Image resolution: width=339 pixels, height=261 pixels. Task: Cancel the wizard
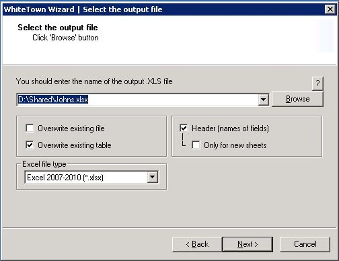[305, 244]
